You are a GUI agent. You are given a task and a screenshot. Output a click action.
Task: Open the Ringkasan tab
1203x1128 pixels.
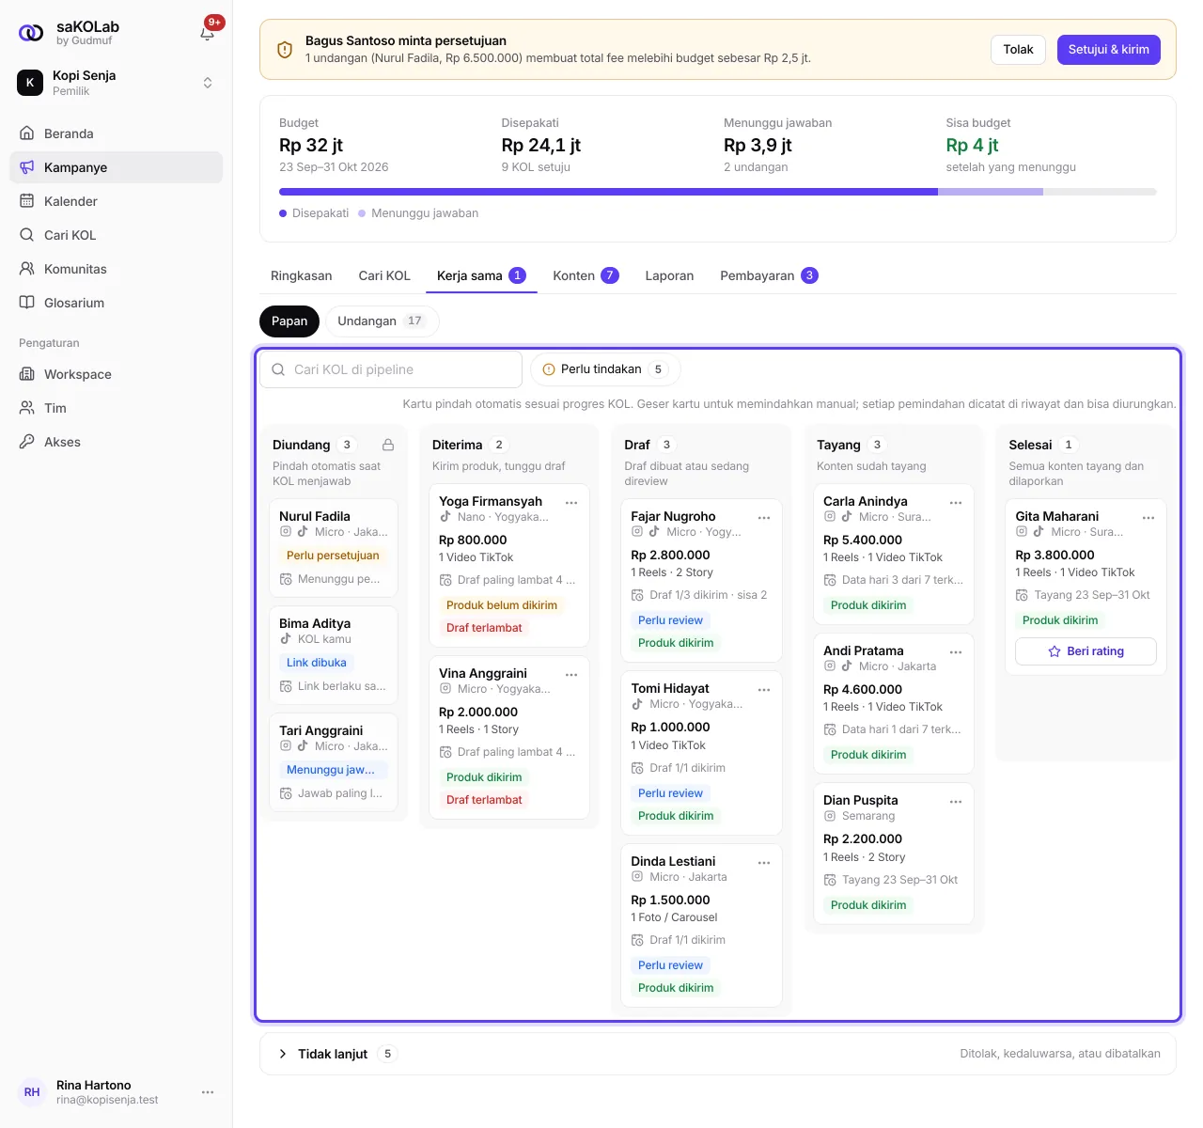301,275
